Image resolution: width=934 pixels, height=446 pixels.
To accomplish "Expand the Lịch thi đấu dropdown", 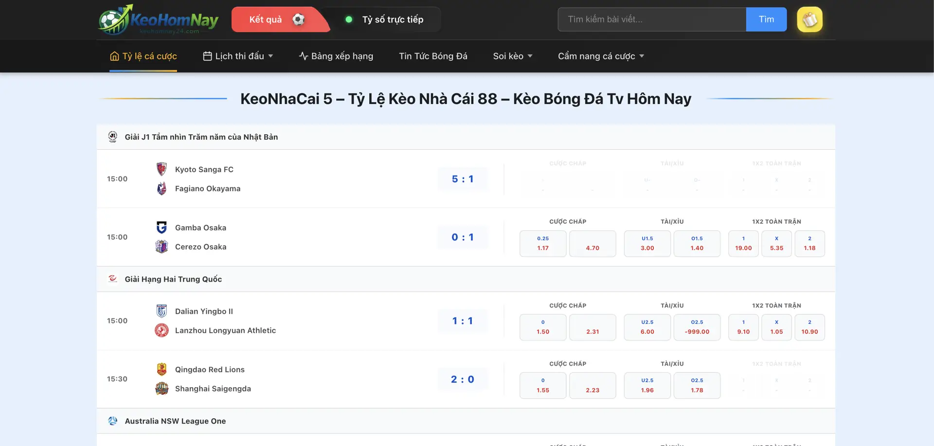I will pyautogui.click(x=238, y=56).
